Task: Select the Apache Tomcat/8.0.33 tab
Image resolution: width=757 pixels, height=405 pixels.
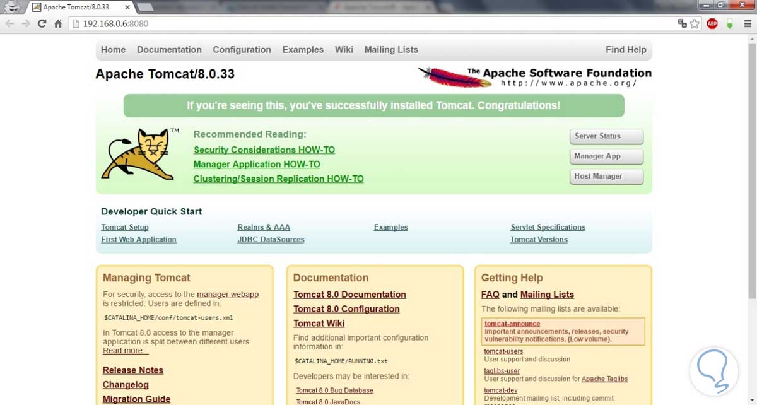Action: [79, 8]
